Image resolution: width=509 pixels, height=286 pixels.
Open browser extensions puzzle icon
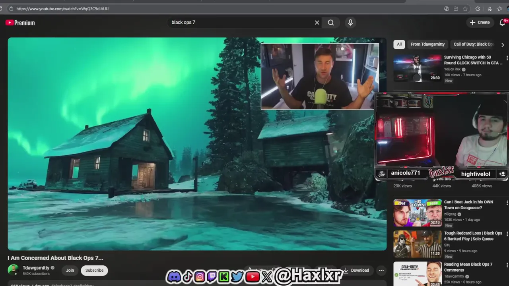[x=478, y=9]
